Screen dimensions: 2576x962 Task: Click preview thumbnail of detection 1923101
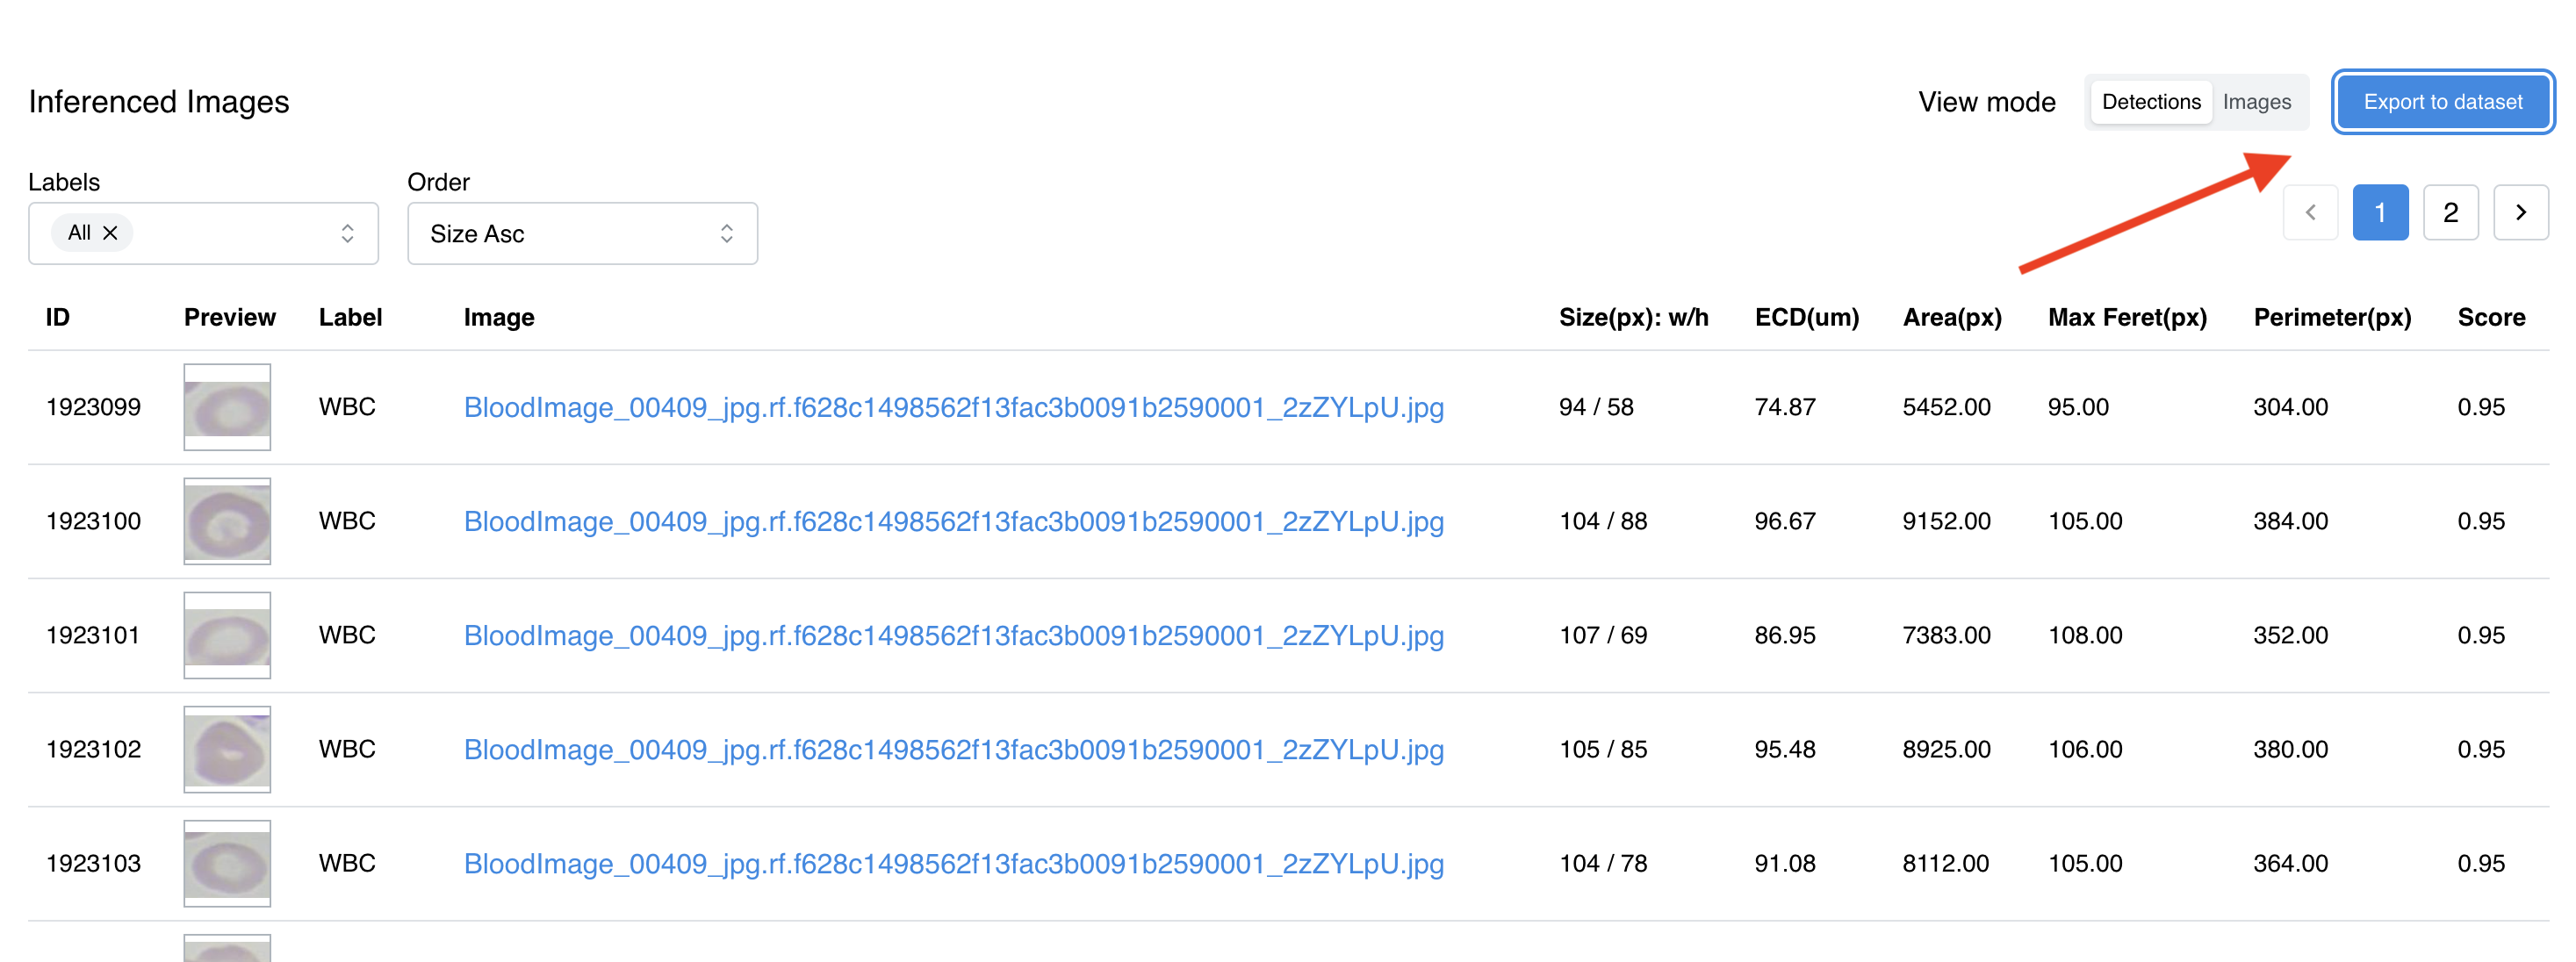click(227, 635)
